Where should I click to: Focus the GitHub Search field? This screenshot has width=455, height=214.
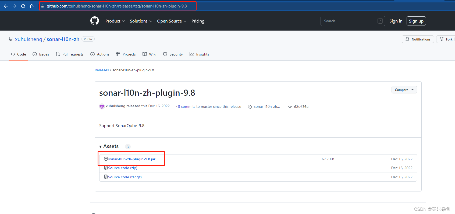353,21
